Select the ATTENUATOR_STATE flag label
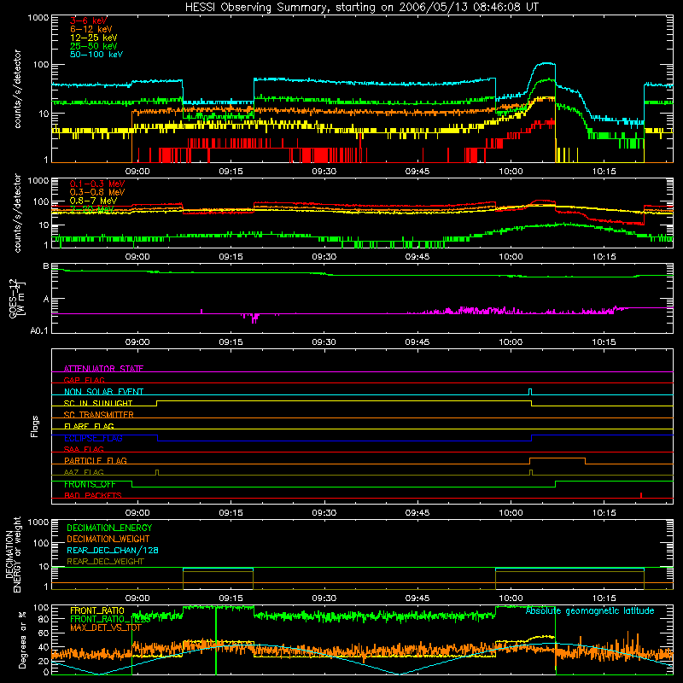Screen dimensions: 683x683 103,369
